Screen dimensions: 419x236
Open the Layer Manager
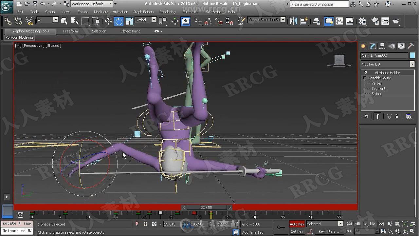(x=317, y=21)
